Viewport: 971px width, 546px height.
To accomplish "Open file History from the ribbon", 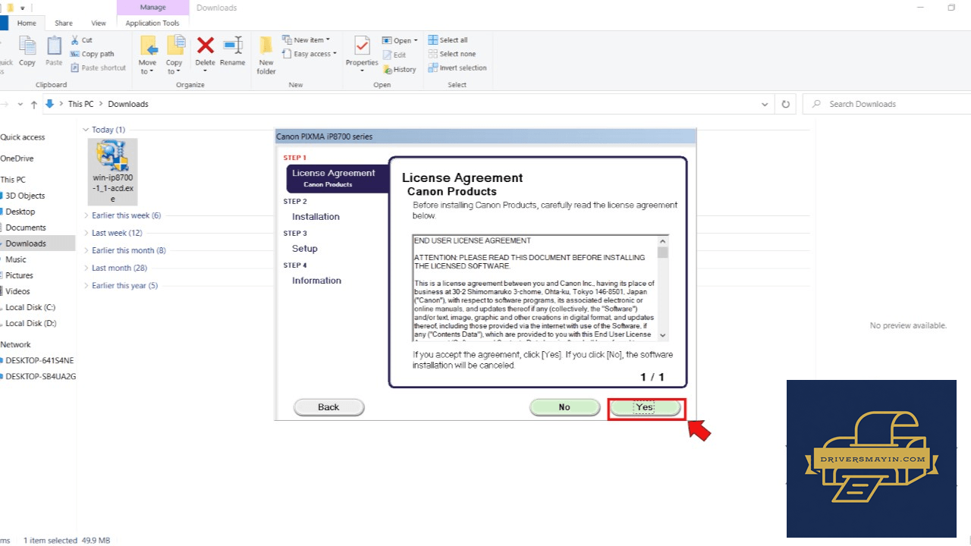I will (x=399, y=69).
